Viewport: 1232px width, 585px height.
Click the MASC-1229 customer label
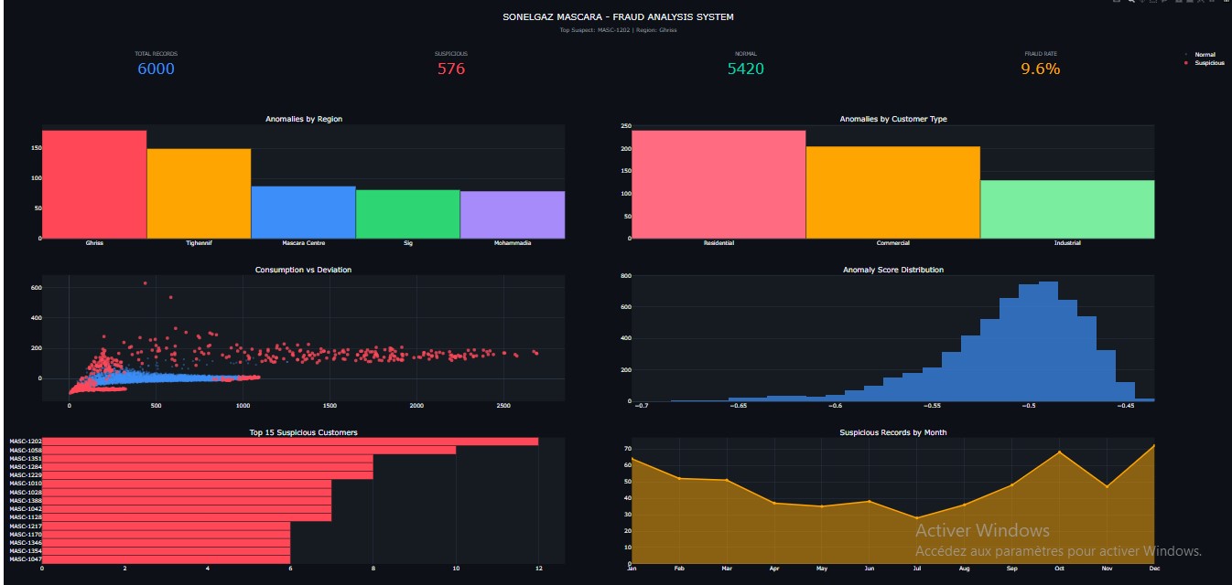click(x=25, y=474)
